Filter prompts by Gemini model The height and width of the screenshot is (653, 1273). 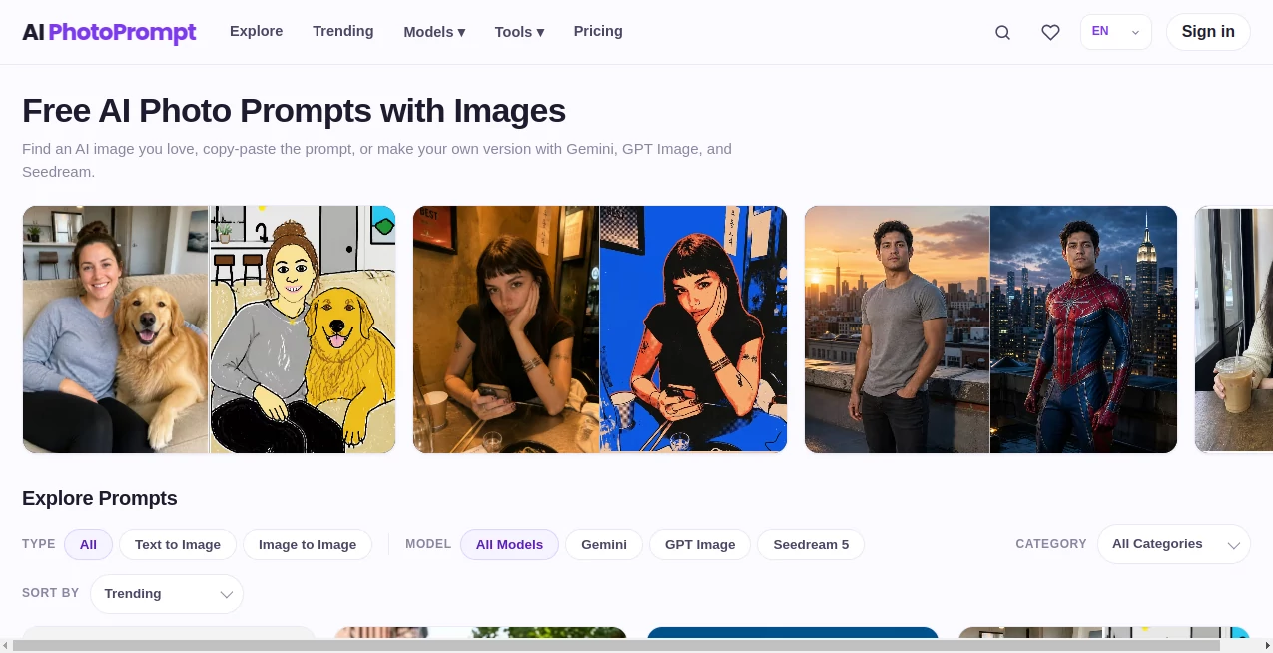click(604, 544)
